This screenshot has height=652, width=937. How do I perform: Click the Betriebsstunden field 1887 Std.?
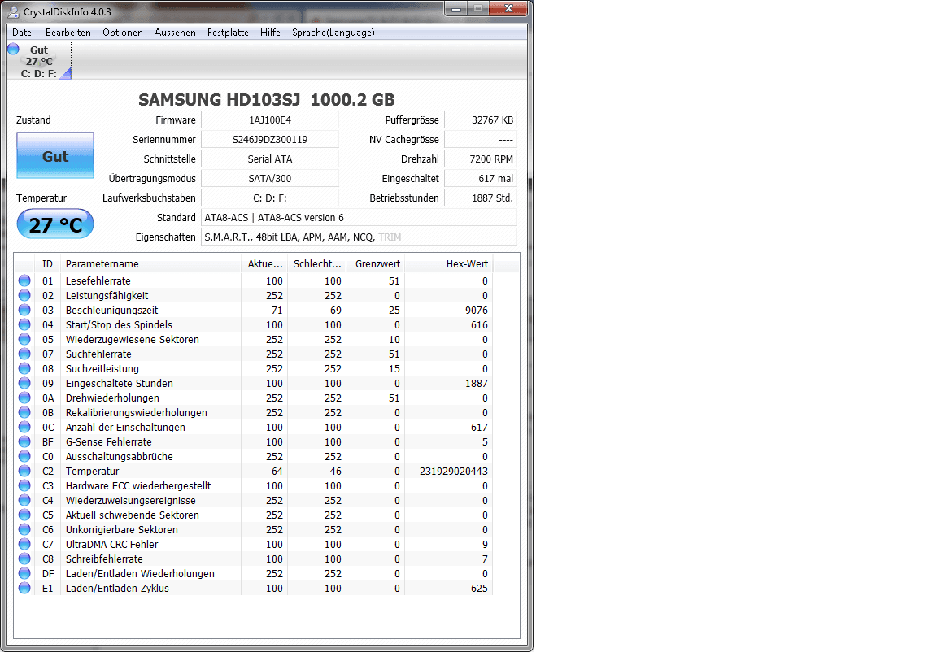click(x=481, y=198)
